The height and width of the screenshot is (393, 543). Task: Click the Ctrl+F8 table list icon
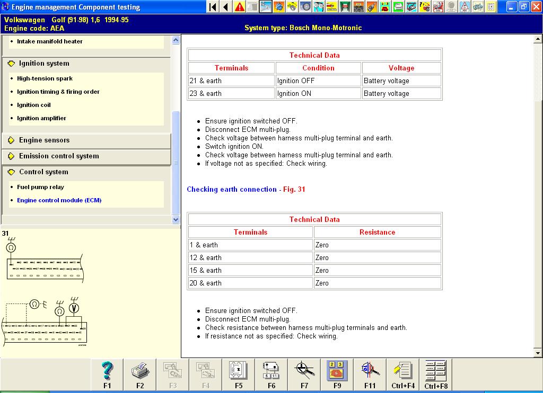[436, 370]
